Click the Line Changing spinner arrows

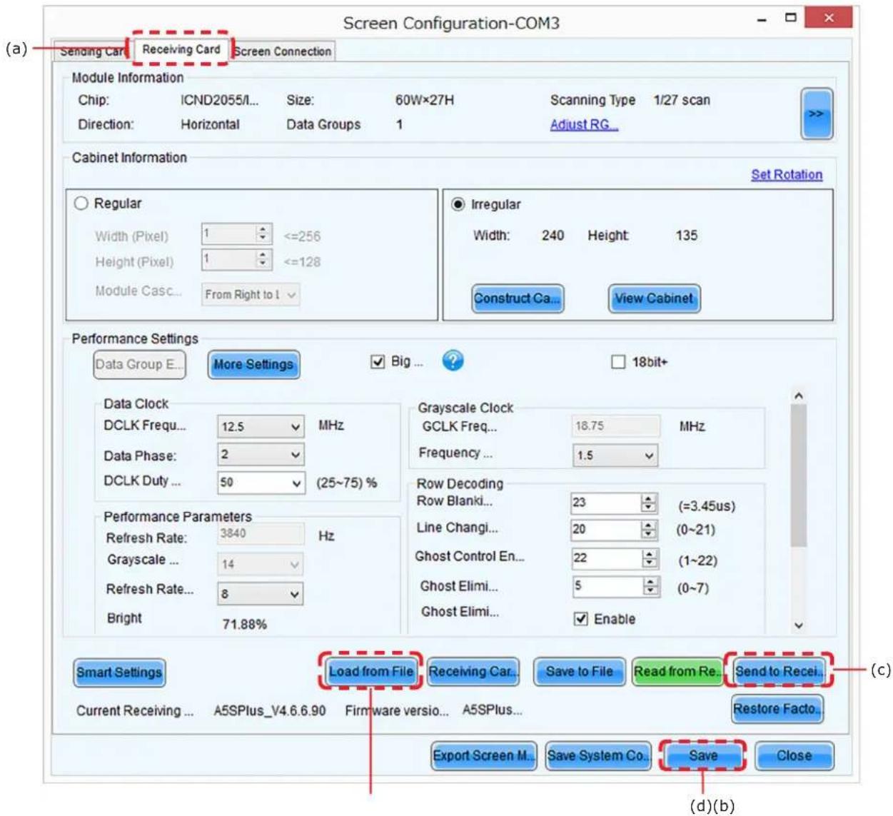[x=648, y=530]
